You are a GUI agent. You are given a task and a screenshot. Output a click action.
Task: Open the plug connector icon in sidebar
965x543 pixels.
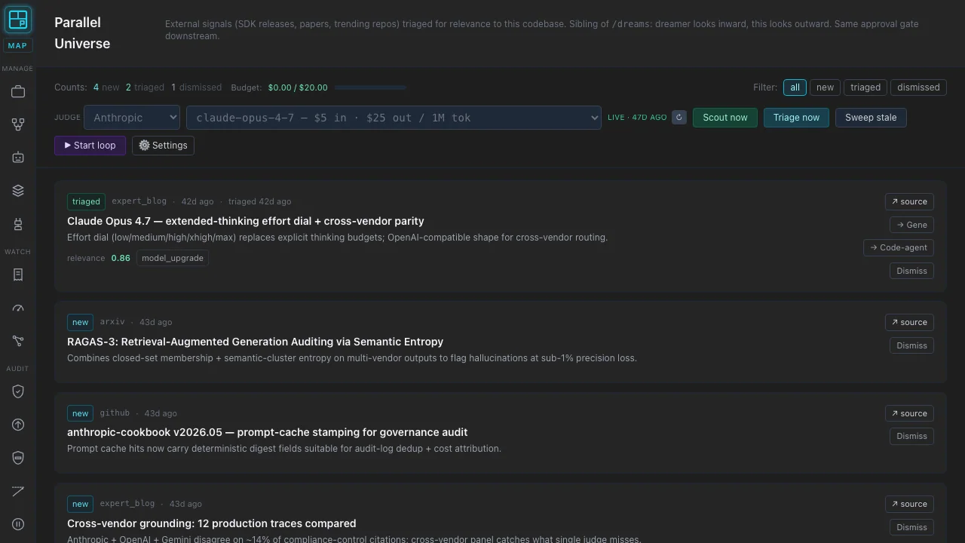(18, 224)
